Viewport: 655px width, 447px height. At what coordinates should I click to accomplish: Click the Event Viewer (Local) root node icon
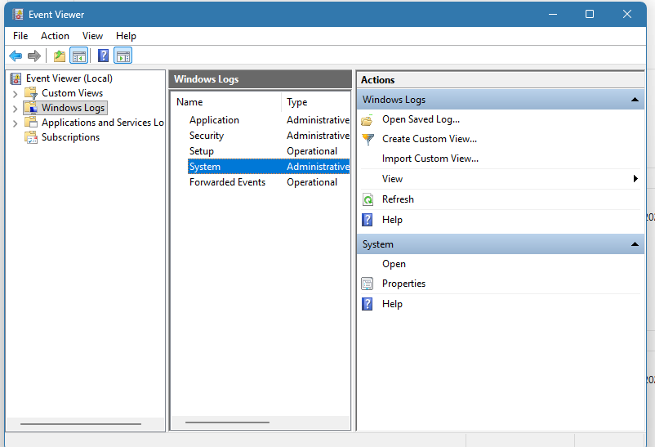point(16,78)
